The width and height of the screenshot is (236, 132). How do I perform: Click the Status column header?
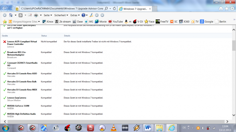tap(44, 36)
